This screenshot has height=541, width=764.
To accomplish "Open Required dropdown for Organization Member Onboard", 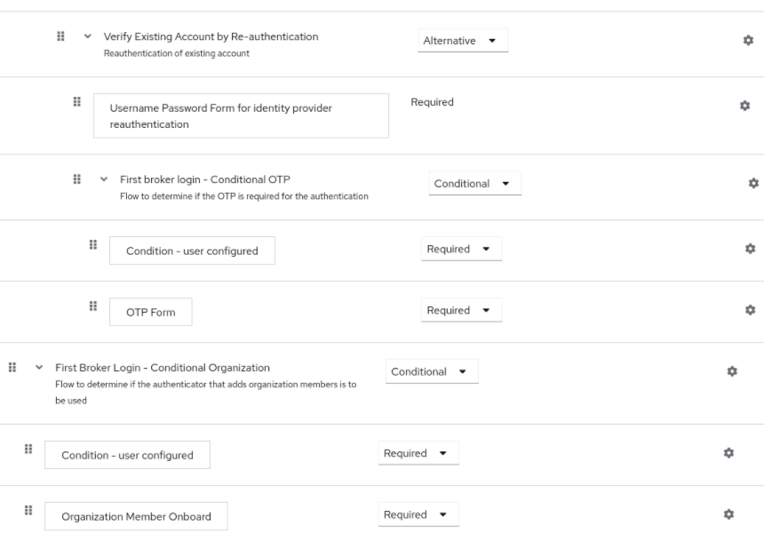I will click(418, 513).
